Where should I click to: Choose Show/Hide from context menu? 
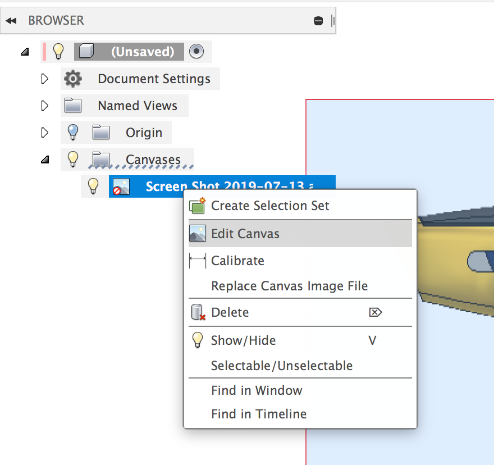pos(300,340)
